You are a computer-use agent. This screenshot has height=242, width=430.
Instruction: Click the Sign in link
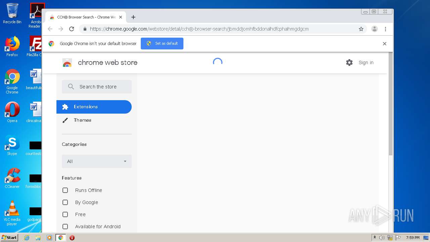[x=366, y=63]
